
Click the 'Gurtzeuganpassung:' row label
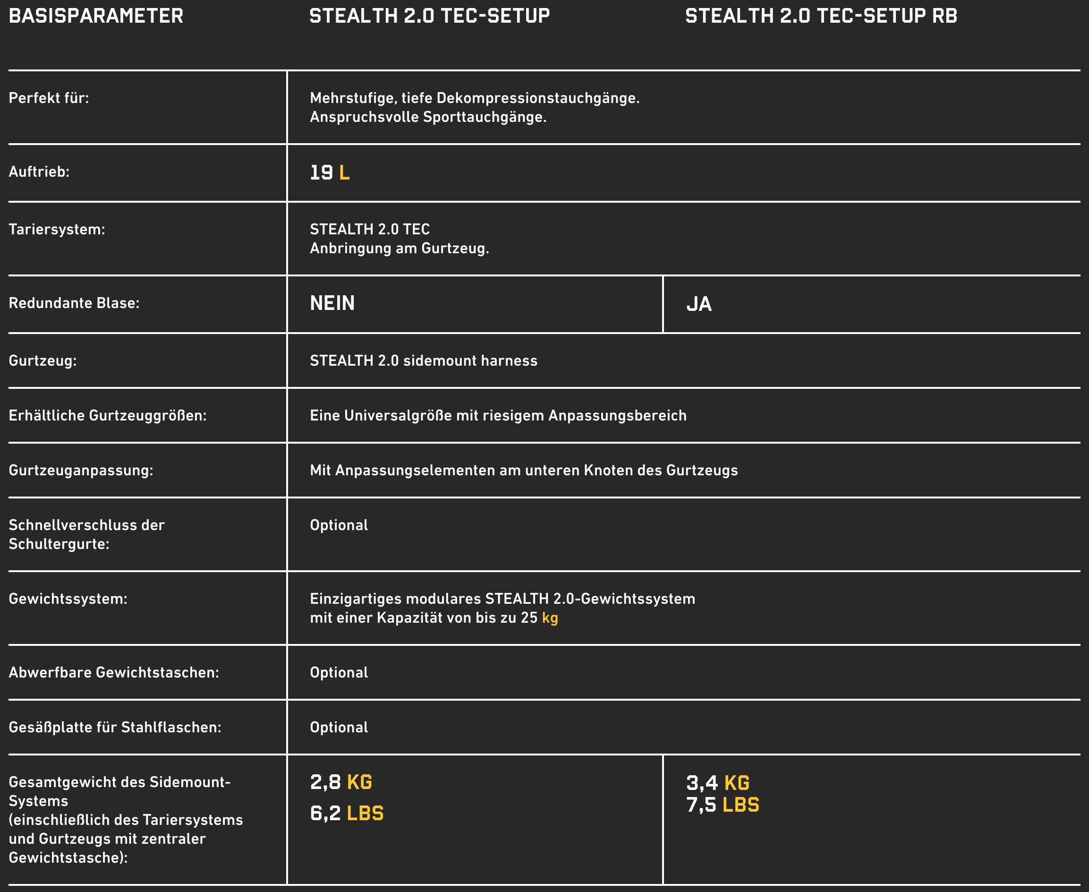pos(81,471)
